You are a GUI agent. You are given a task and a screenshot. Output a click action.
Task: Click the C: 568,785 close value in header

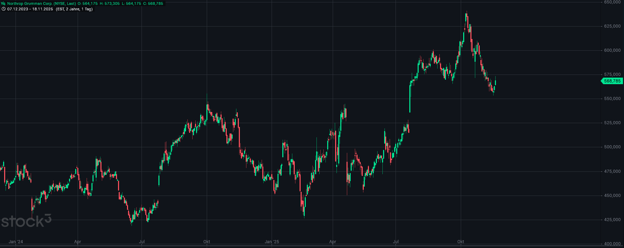(x=153, y=3)
